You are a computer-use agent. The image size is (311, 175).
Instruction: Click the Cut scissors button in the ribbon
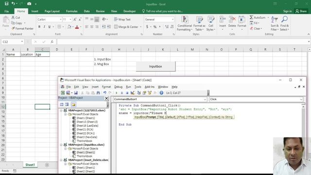[16, 17]
